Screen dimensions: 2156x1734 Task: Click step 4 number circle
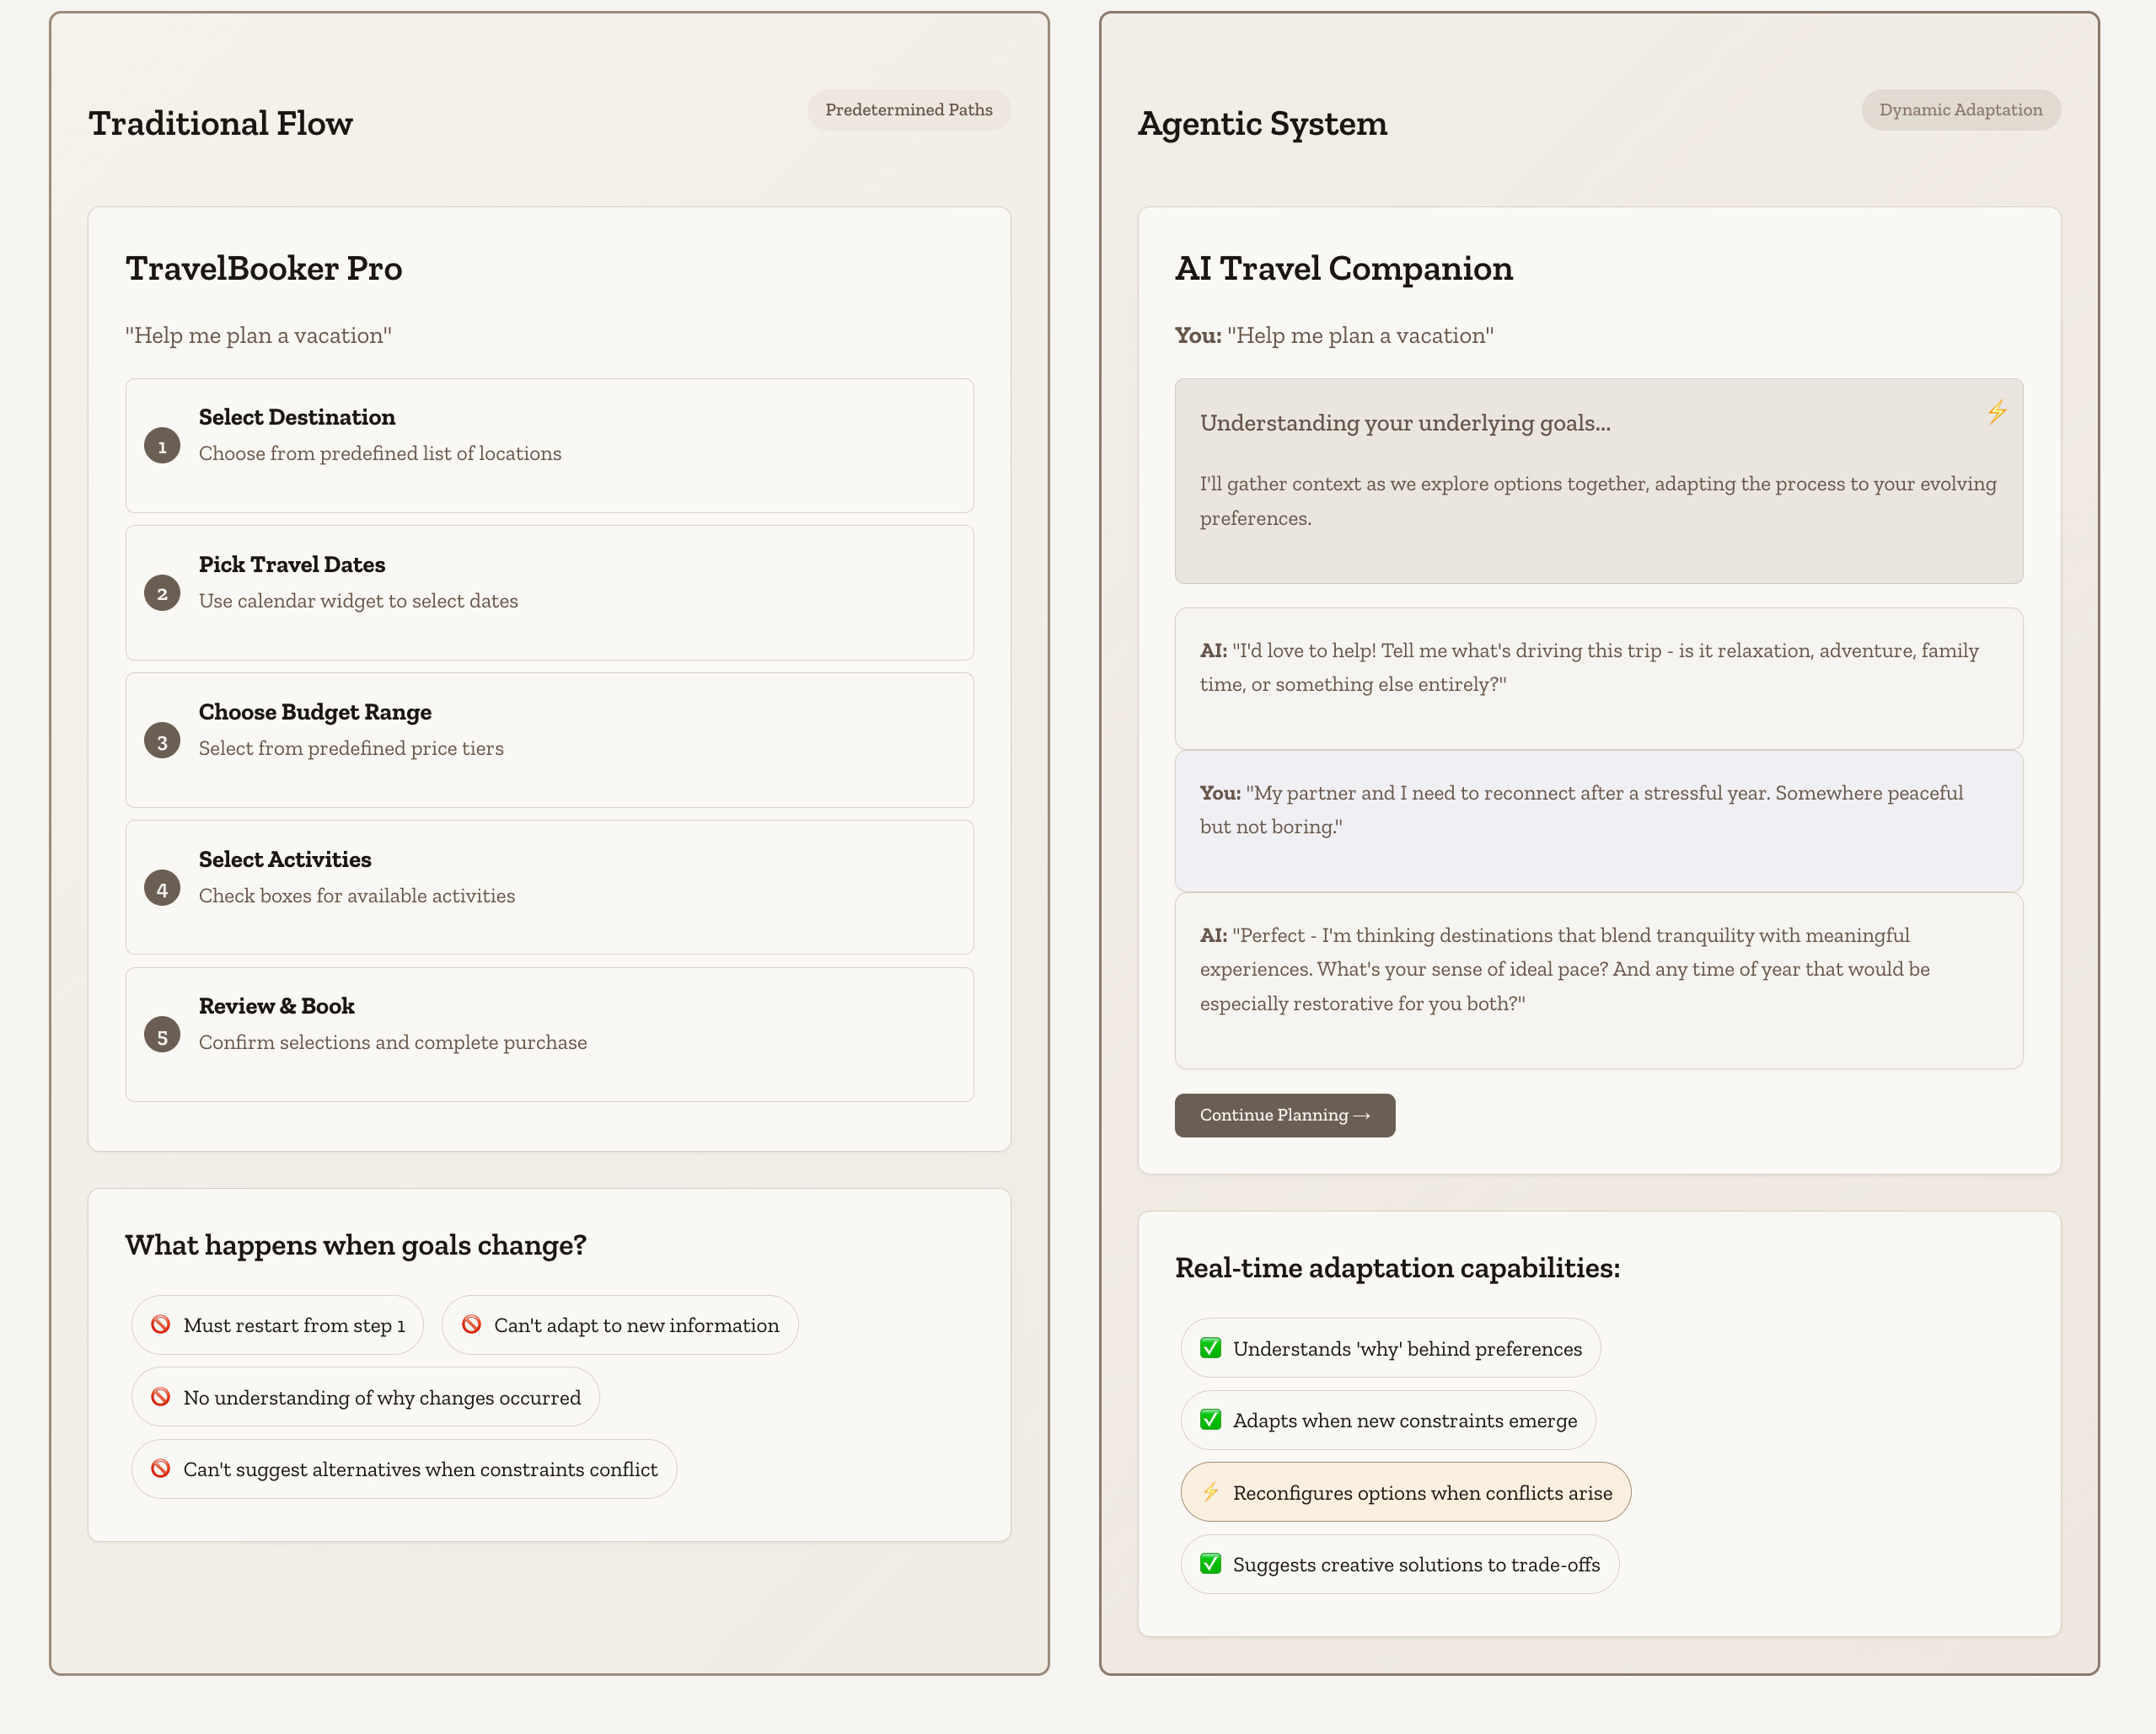pos(162,889)
